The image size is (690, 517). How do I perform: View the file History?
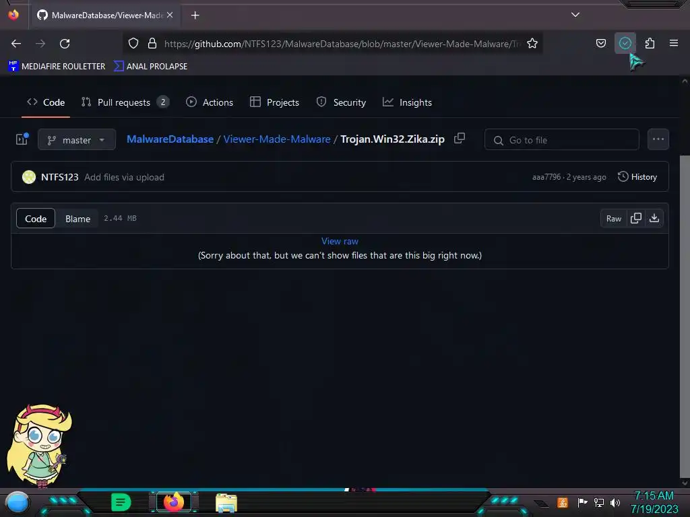(637, 177)
